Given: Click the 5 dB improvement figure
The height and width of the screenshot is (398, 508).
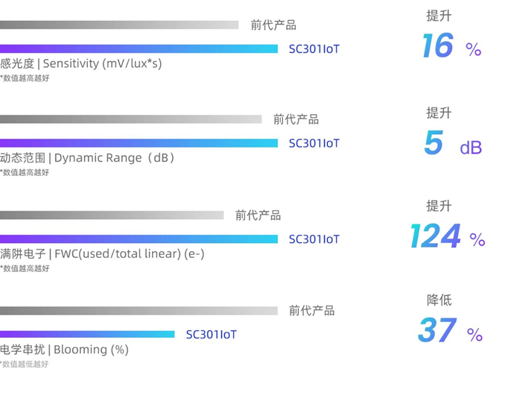Looking at the screenshot, I should [x=452, y=144].
